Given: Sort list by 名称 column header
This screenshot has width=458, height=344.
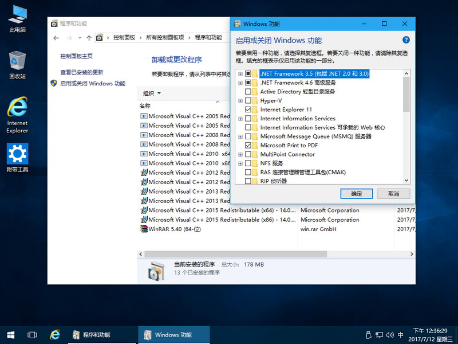Looking at the screenshot, I should 145,106.
